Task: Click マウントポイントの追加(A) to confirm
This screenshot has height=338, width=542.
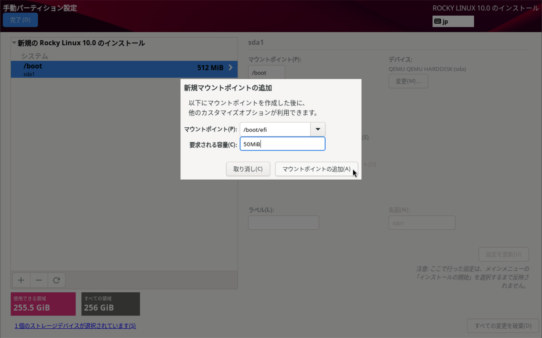Action: [x=316, y=169]
